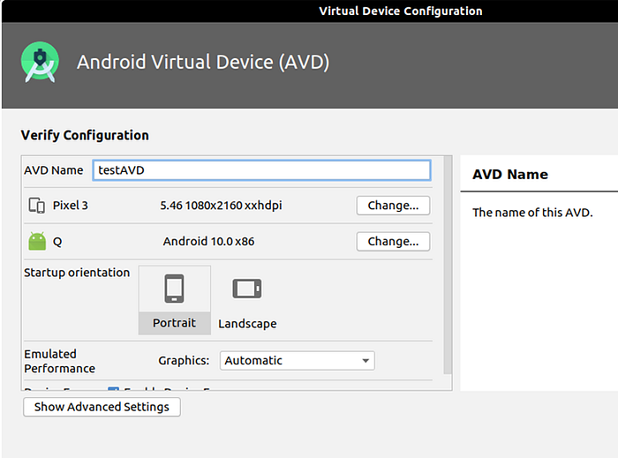Viewport: 618px width, 458px height.
Task: Click the 'Verify Configuration' heading
Action: (x=85, y=136)
